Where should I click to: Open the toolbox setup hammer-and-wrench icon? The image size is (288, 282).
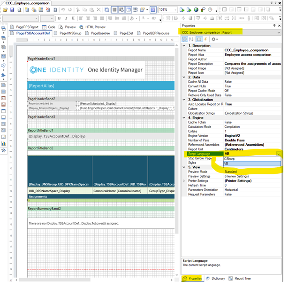tap(3, 150)
